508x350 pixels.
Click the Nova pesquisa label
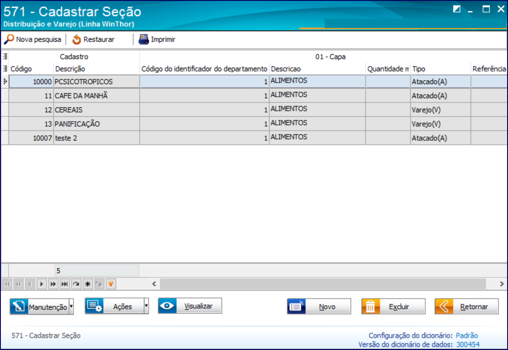tap(39, 39)
